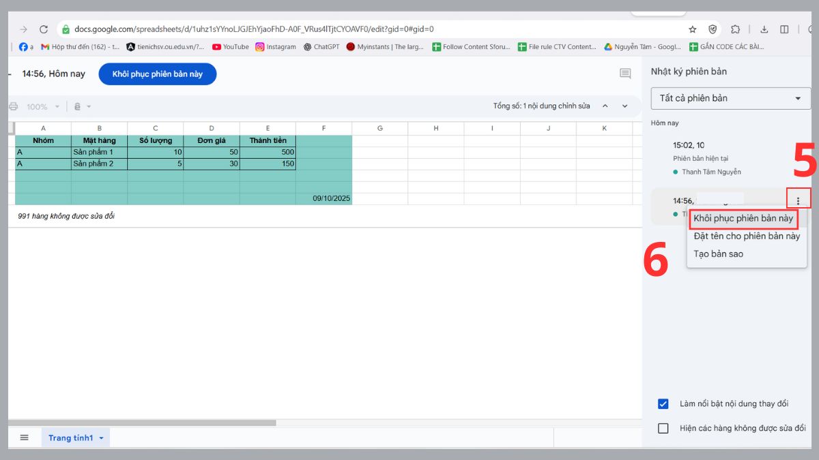The width and height of the screenshot is (819, 460).
Task: Bookmark this page with the star icon
Action: pyautogui.click(x=693, y=29)
